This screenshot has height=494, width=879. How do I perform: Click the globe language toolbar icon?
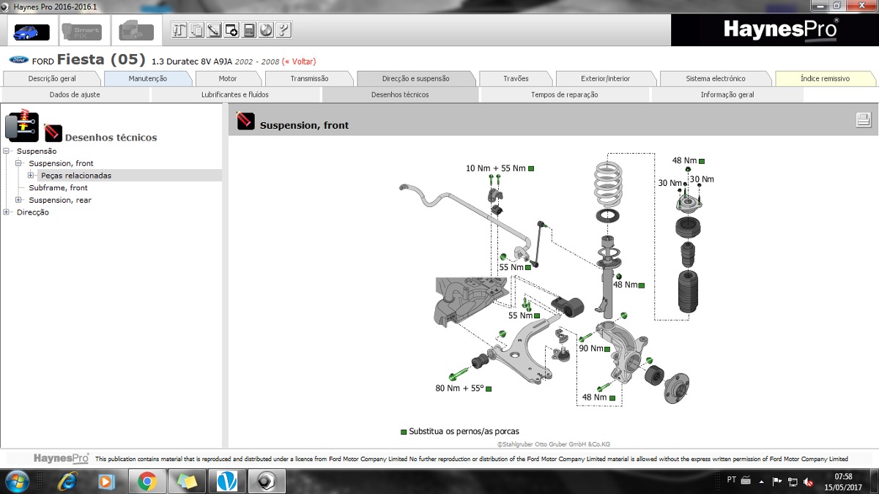click(x=266, y=30)
